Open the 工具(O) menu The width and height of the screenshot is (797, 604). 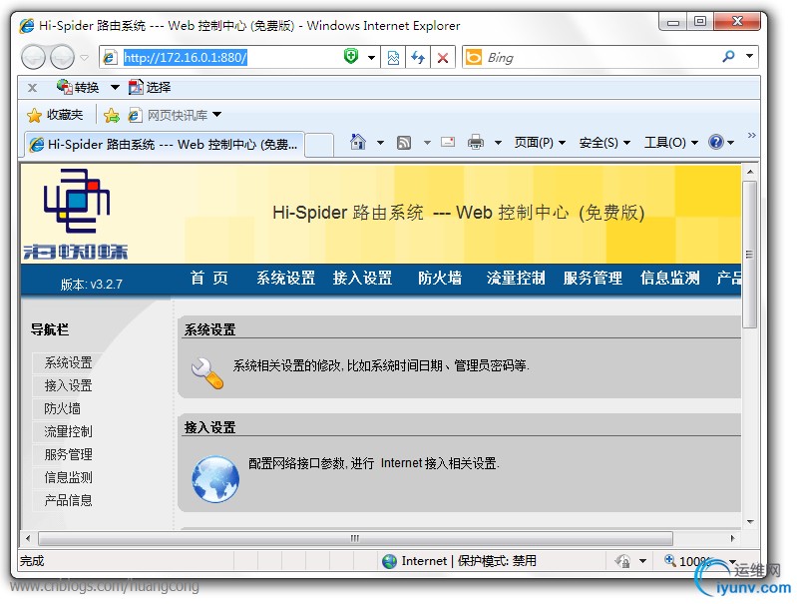671,143
